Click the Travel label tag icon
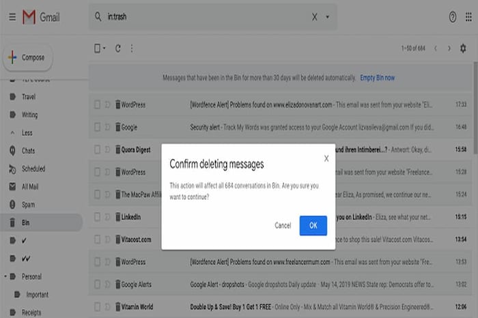The image size is (478, 318). [12, 97]
